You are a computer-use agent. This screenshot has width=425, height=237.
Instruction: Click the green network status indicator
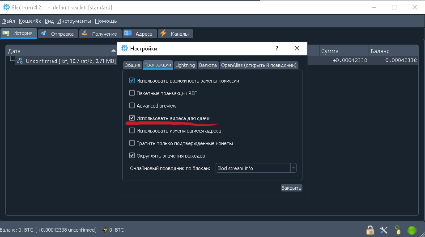click(412, 230)
